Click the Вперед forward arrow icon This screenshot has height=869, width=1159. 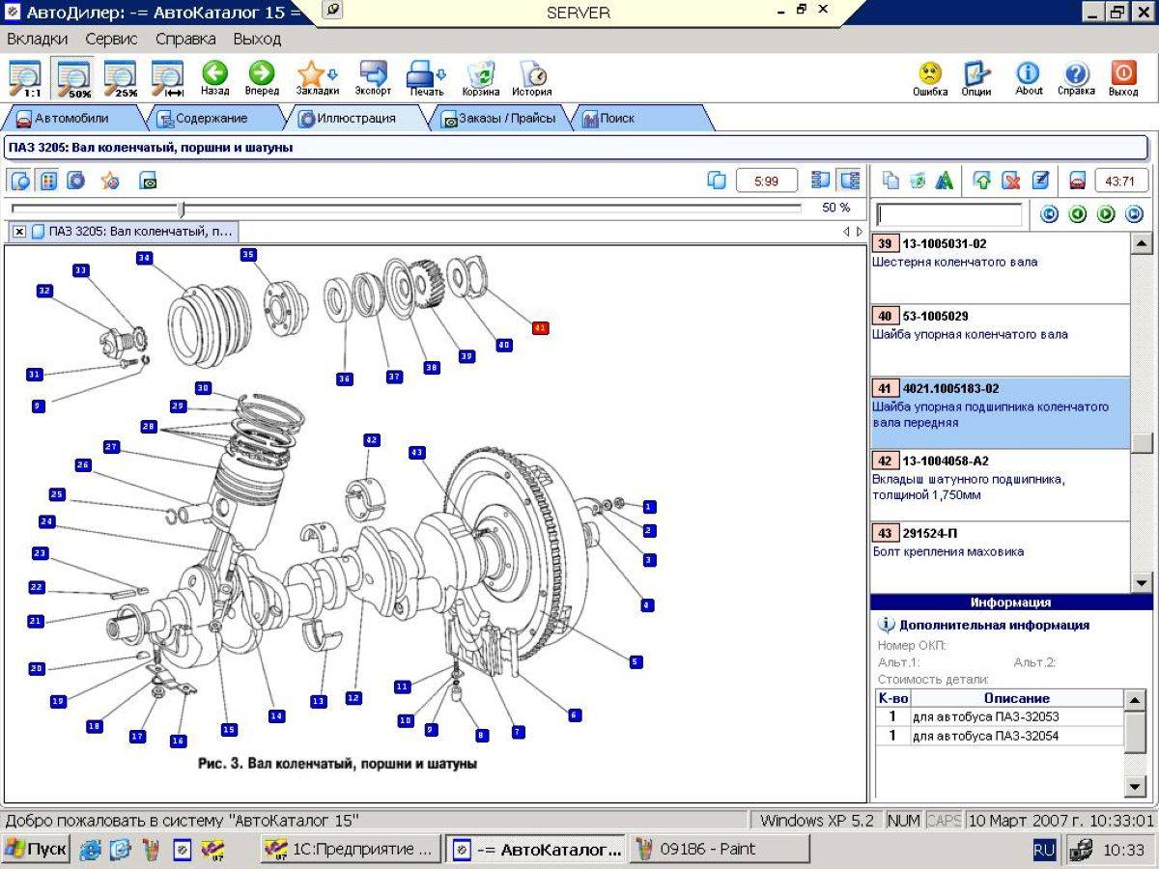click(261, 75)
